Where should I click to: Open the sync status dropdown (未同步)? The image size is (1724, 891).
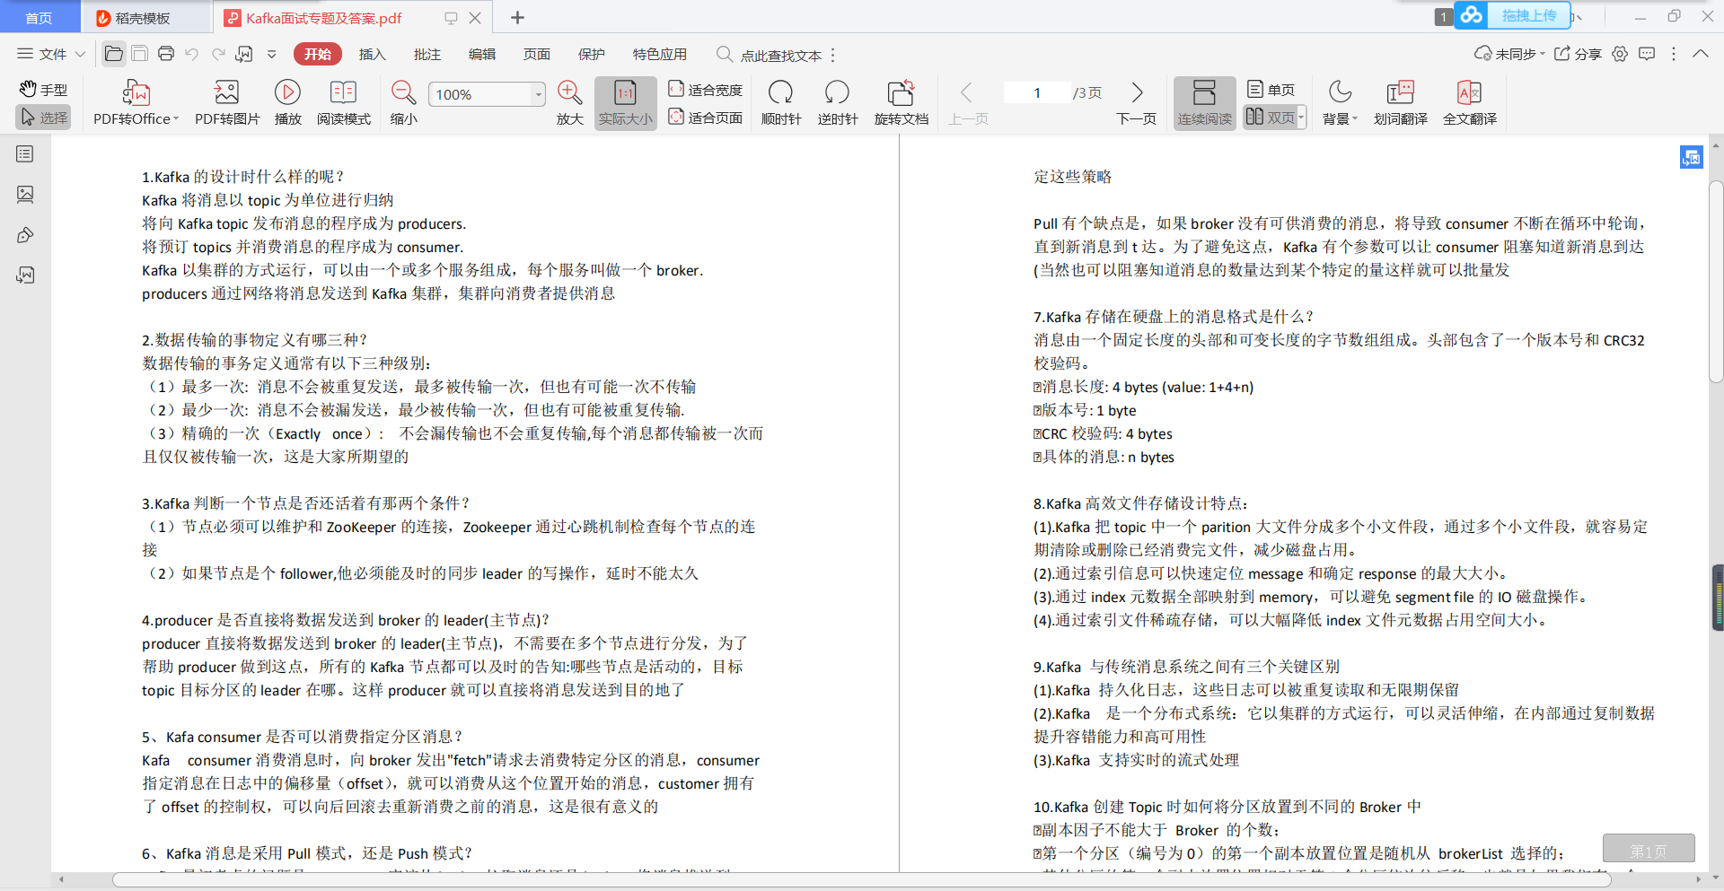coord(1509,54)
